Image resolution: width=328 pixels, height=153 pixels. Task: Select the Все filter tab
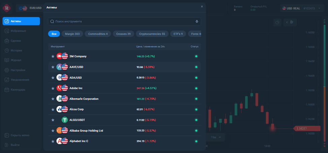coord(54,34)
